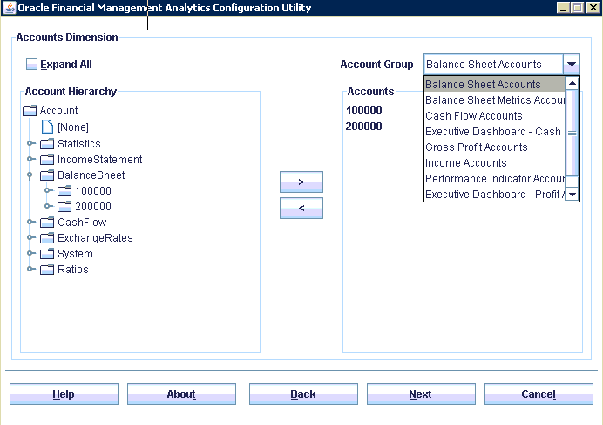Click the About button
This screenshot has width=603, height=425.
[x=181, y=394]
